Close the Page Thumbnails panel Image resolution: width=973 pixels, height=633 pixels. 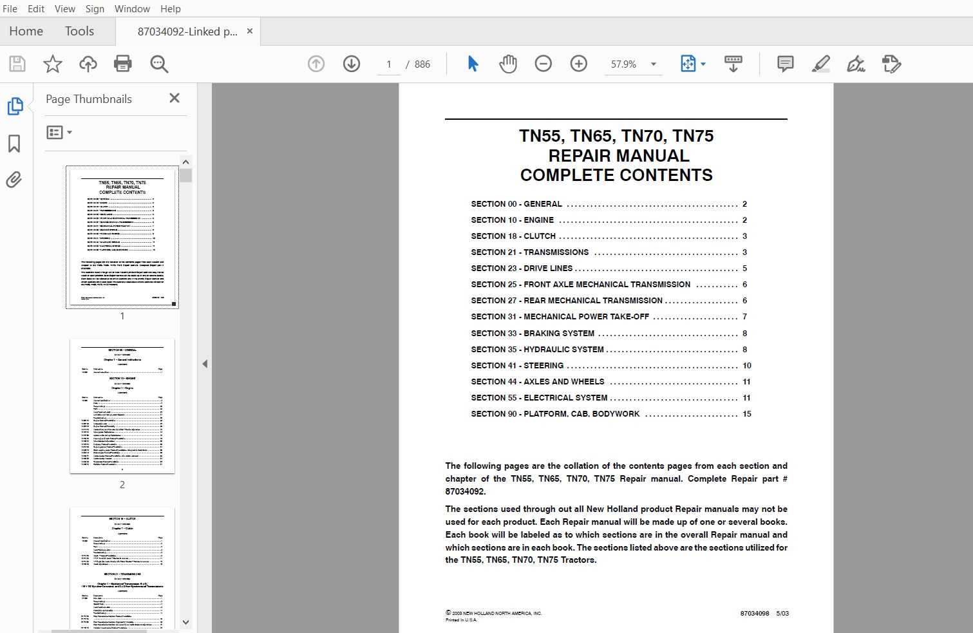tap(175, 98)
